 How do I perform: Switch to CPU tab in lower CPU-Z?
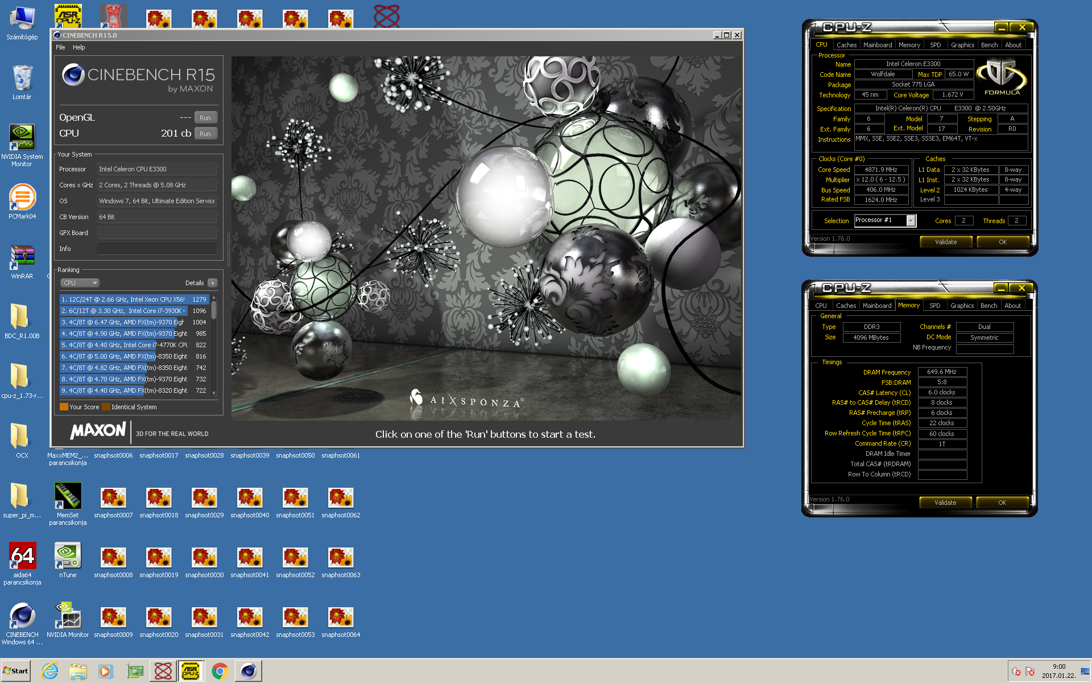click(821, 306)
